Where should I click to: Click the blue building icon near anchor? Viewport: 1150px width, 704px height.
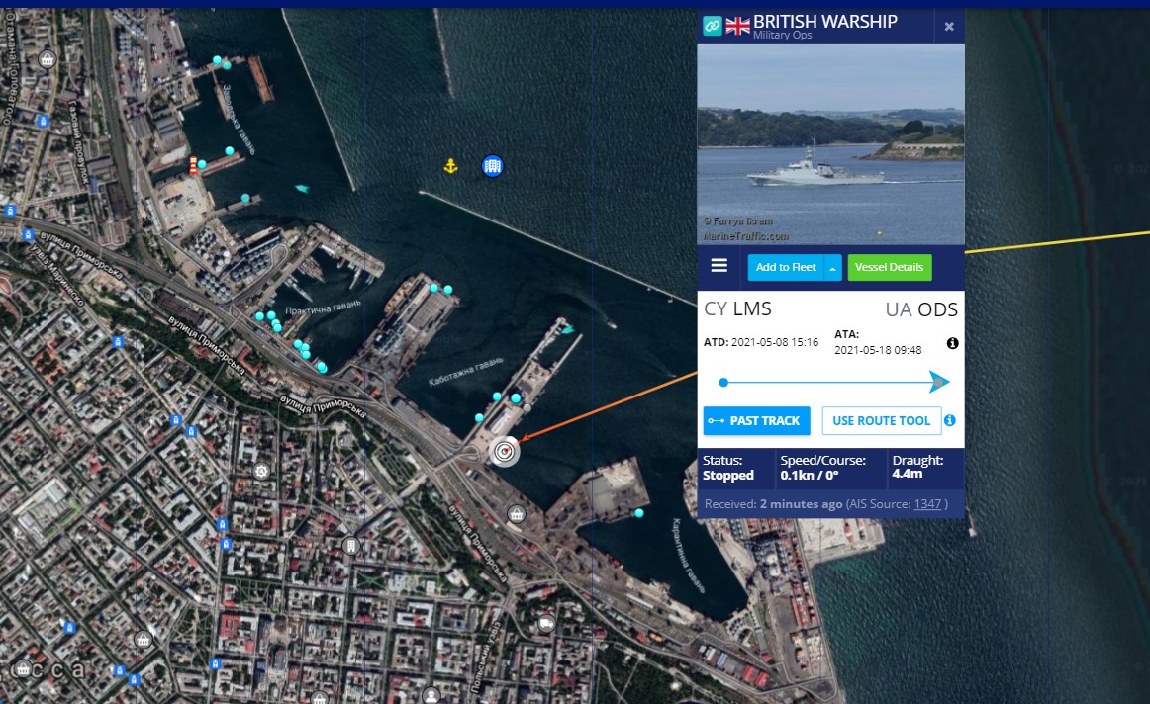492,166
